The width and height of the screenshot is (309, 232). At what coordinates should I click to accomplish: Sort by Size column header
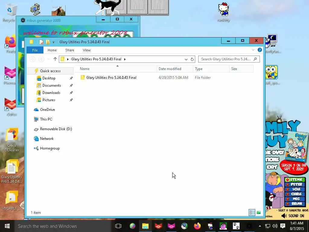pyautogui.click(x=241, y=69)
